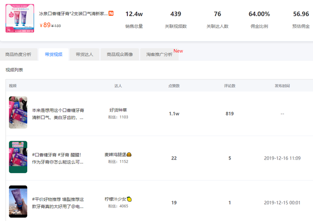
Task: Open the 带货达人 tab
Action: click(x=84, y=54)
